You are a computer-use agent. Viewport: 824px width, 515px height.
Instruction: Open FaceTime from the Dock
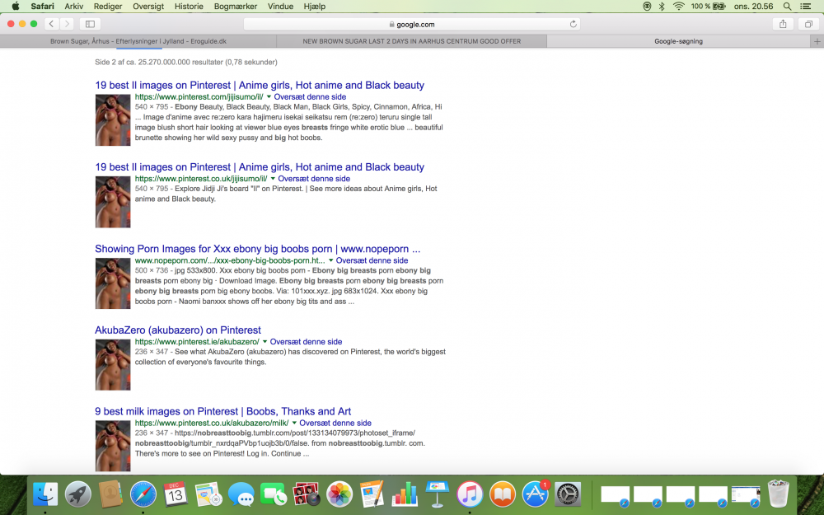pyautogui.click(x=274, y=494)
